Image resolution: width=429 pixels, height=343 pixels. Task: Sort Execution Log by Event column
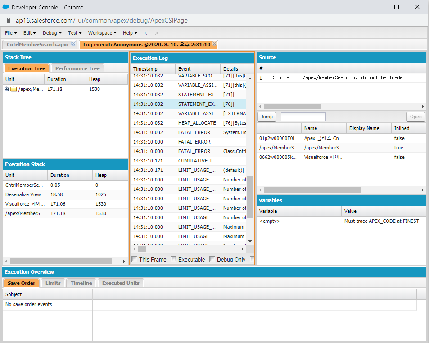(198, 69)
